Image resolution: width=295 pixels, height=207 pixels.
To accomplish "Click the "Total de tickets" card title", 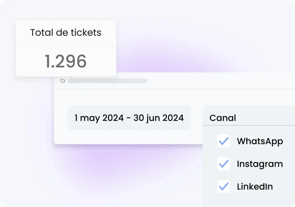I will click(x=66, y=33).
